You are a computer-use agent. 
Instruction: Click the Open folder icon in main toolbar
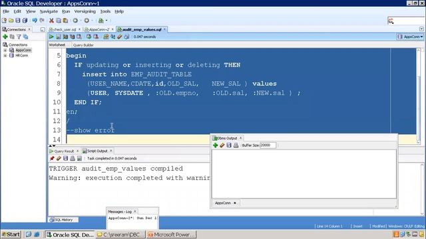tap(11, 21)
